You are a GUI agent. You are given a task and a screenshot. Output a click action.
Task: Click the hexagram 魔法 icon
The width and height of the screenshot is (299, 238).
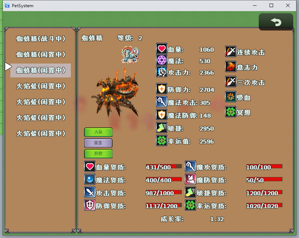[161, 60]
